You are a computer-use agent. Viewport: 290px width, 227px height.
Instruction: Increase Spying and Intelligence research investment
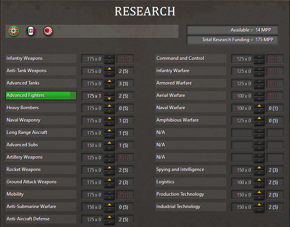coord(259,168)
